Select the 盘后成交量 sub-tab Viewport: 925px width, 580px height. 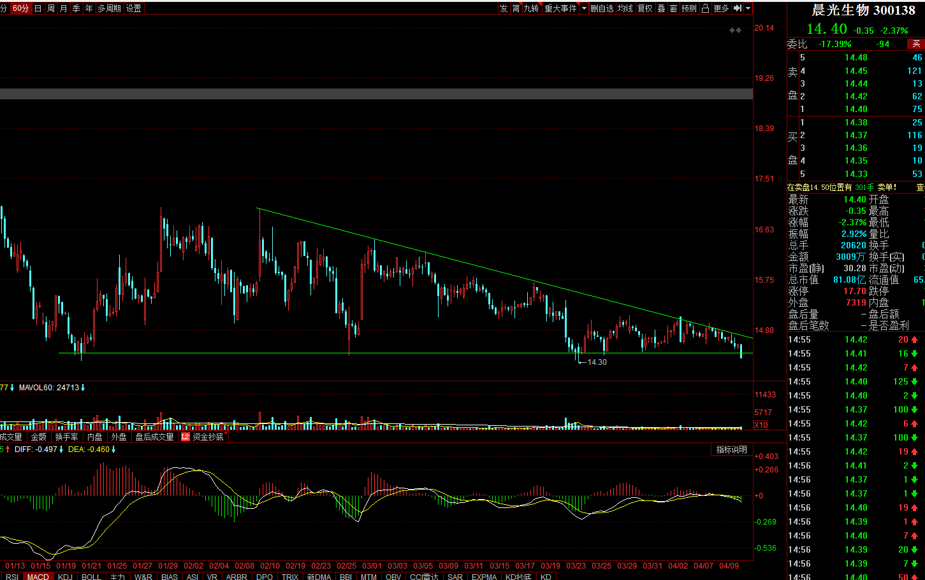pyautogui.click(x=155, y=437)
